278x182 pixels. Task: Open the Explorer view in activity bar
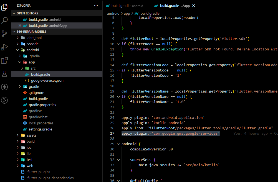(4, 7)
